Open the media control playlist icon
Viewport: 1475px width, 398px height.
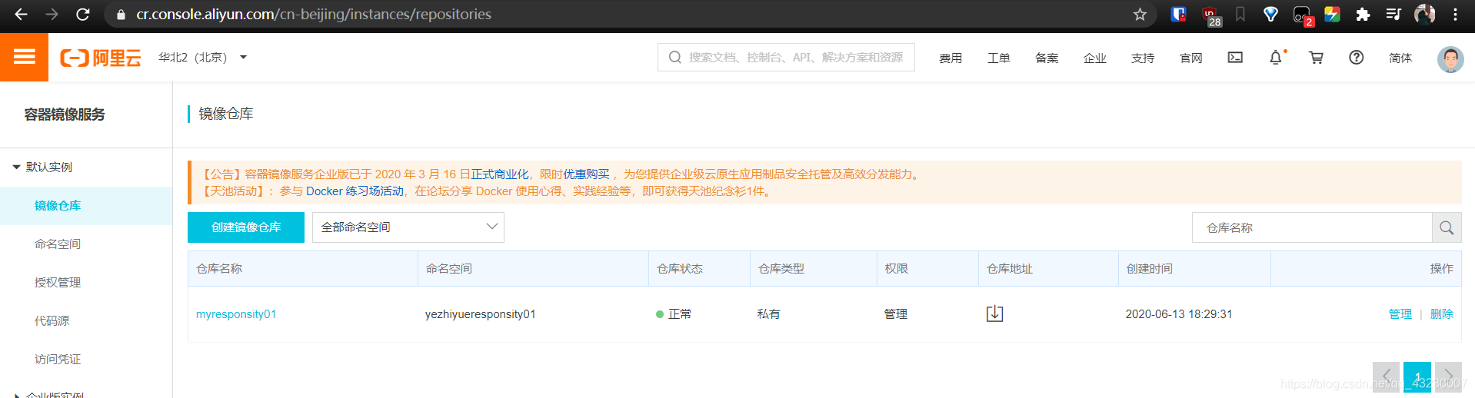point(1393,14)
